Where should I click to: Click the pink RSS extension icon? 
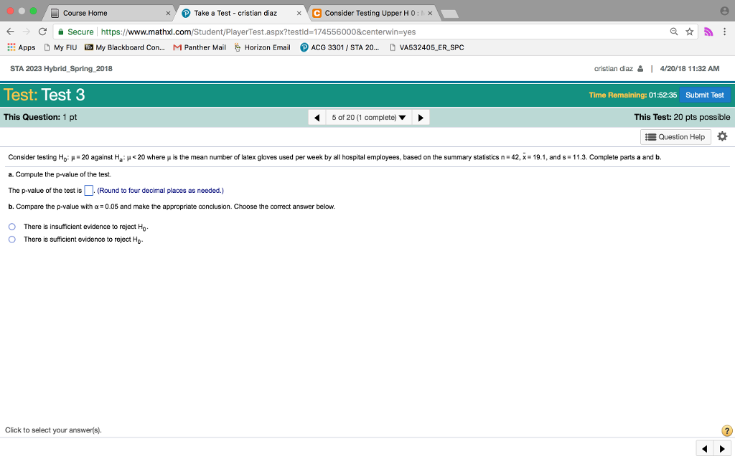pos(708,32)
